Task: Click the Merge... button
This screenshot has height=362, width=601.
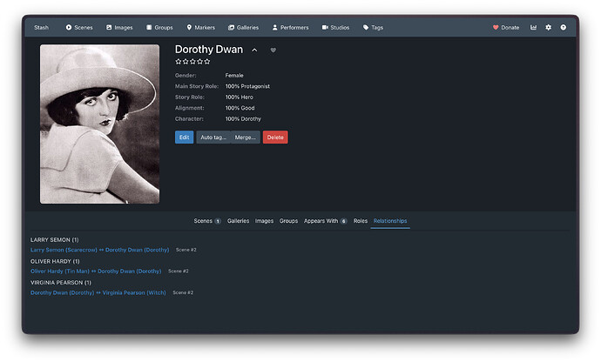Action: 246,137
